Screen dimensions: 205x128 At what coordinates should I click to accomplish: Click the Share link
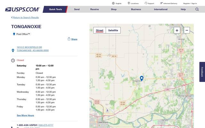74,39
